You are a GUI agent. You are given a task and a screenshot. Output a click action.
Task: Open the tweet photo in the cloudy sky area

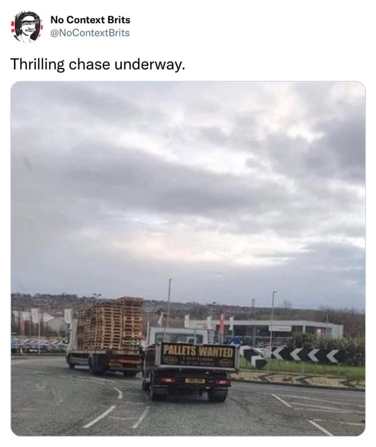[188, 185]
